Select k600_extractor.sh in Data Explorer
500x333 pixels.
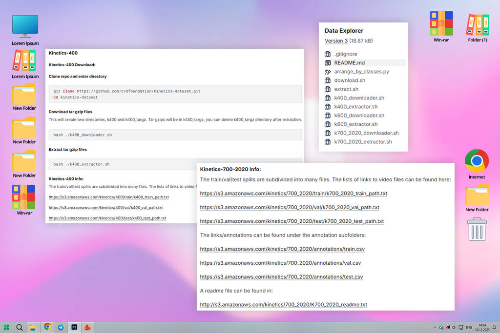356,124
